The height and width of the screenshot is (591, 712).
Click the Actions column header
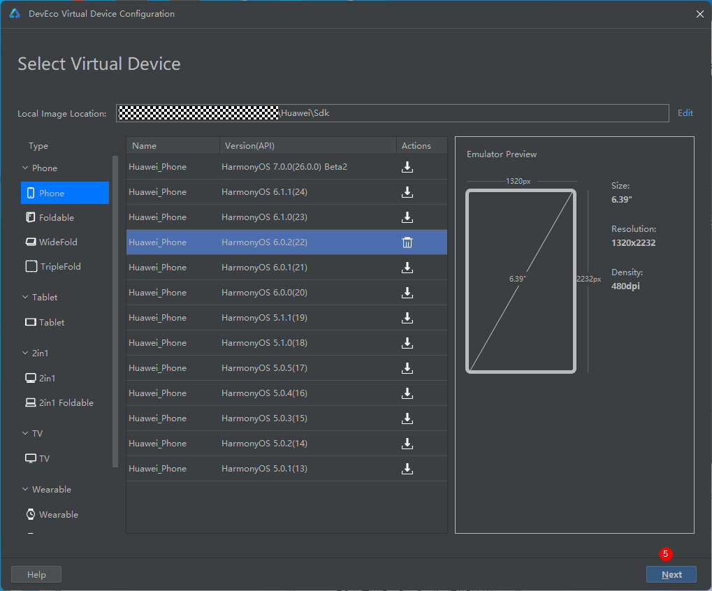421,146
